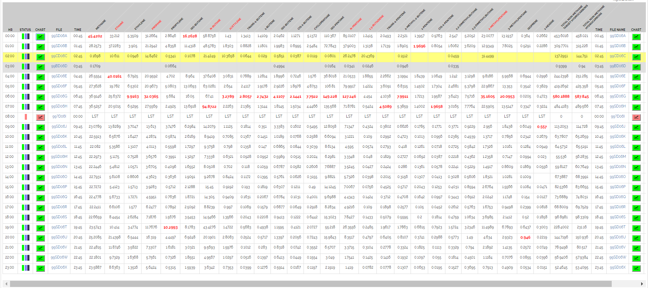Click the red chart icon beside STATUS in the 08:00 row

tap(40, 117)
